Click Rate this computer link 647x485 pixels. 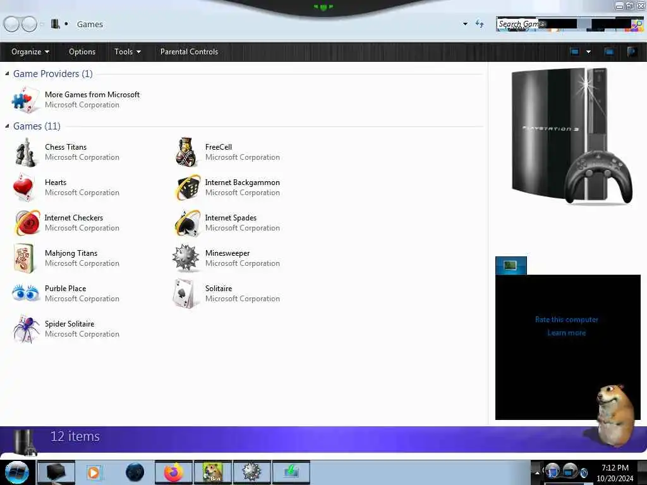tap(567, 320)
